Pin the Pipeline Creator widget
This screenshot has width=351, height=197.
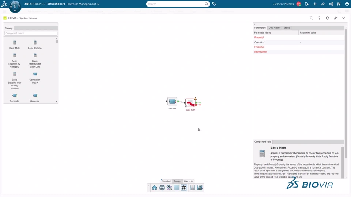coord(335,18)
